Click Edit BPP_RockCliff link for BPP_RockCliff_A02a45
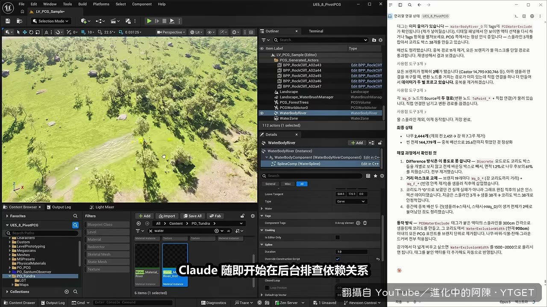The height and width of the screenshot is (307, 547). 366,76
